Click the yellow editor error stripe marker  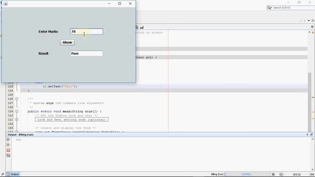point(313,32)
